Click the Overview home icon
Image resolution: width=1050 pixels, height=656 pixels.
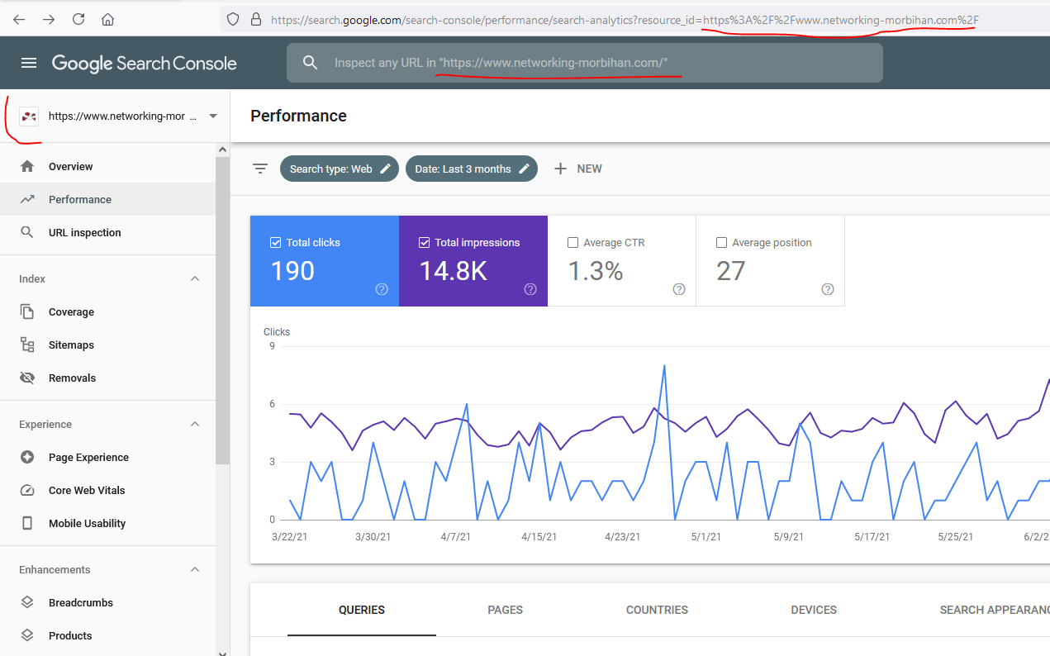[27, 166]
